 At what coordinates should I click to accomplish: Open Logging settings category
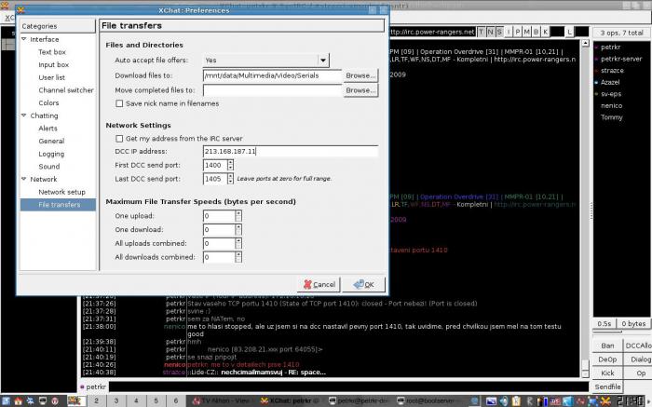[x=51, y=154]
